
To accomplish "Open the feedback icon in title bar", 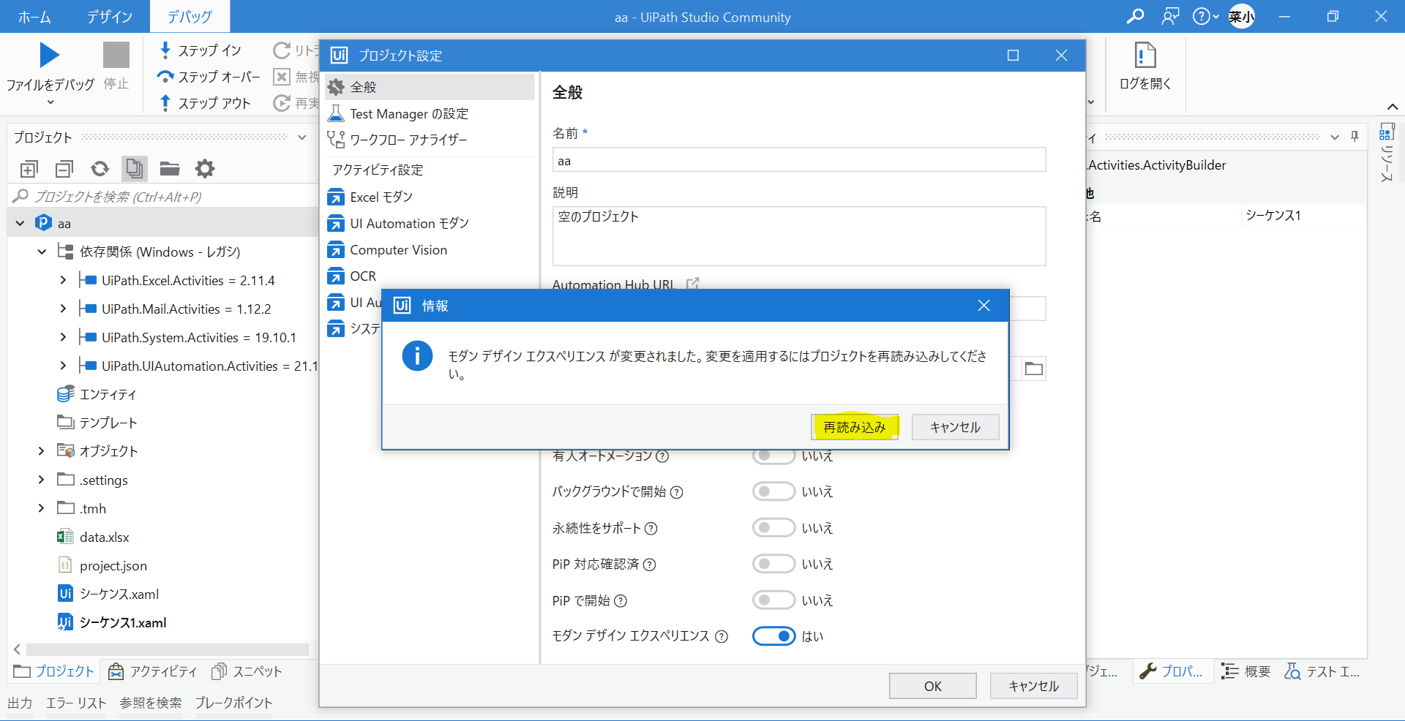I will [x=1170, y=16].
